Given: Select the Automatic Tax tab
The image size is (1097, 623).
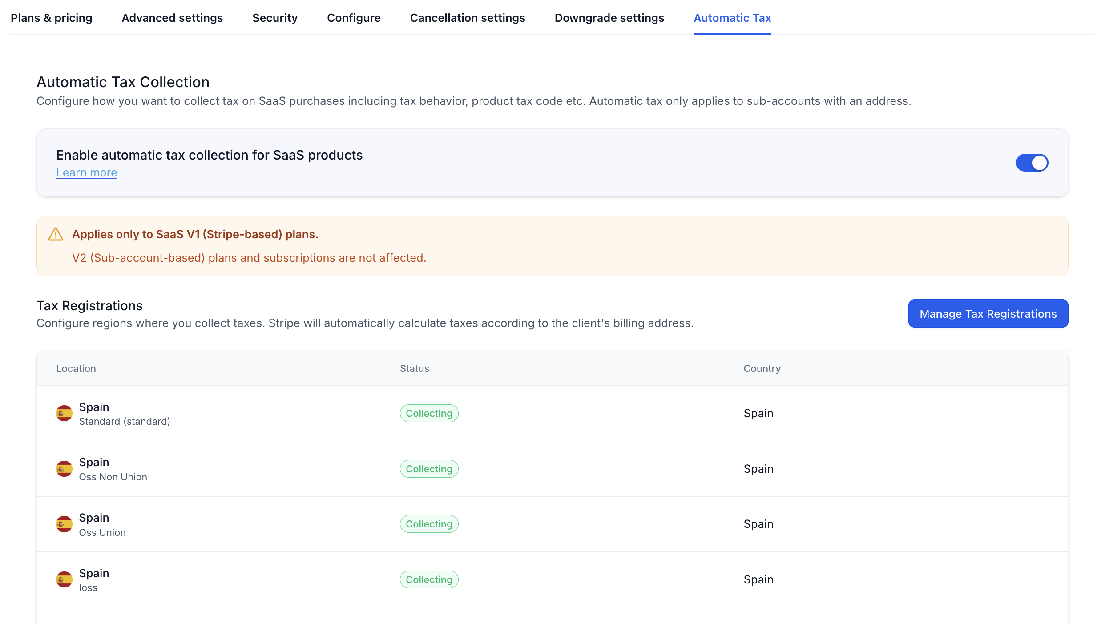Looking at the screenshot, I should click(x=732, y=18).
